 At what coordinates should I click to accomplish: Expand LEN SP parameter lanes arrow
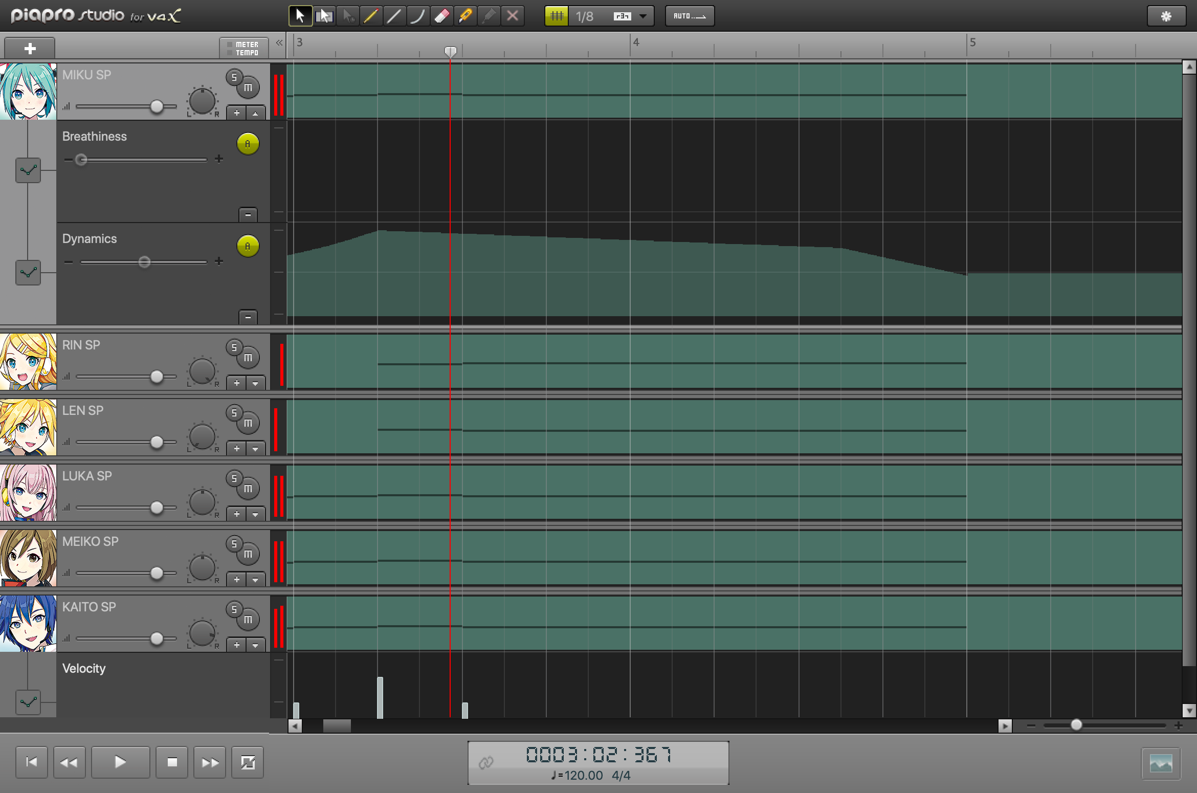click(255, 449)
